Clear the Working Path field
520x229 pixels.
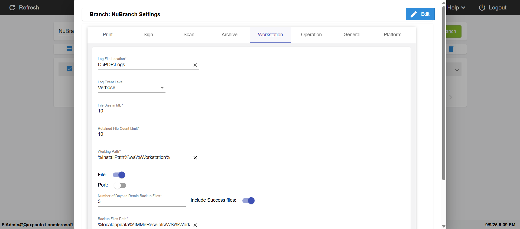[x=195, y=158]
